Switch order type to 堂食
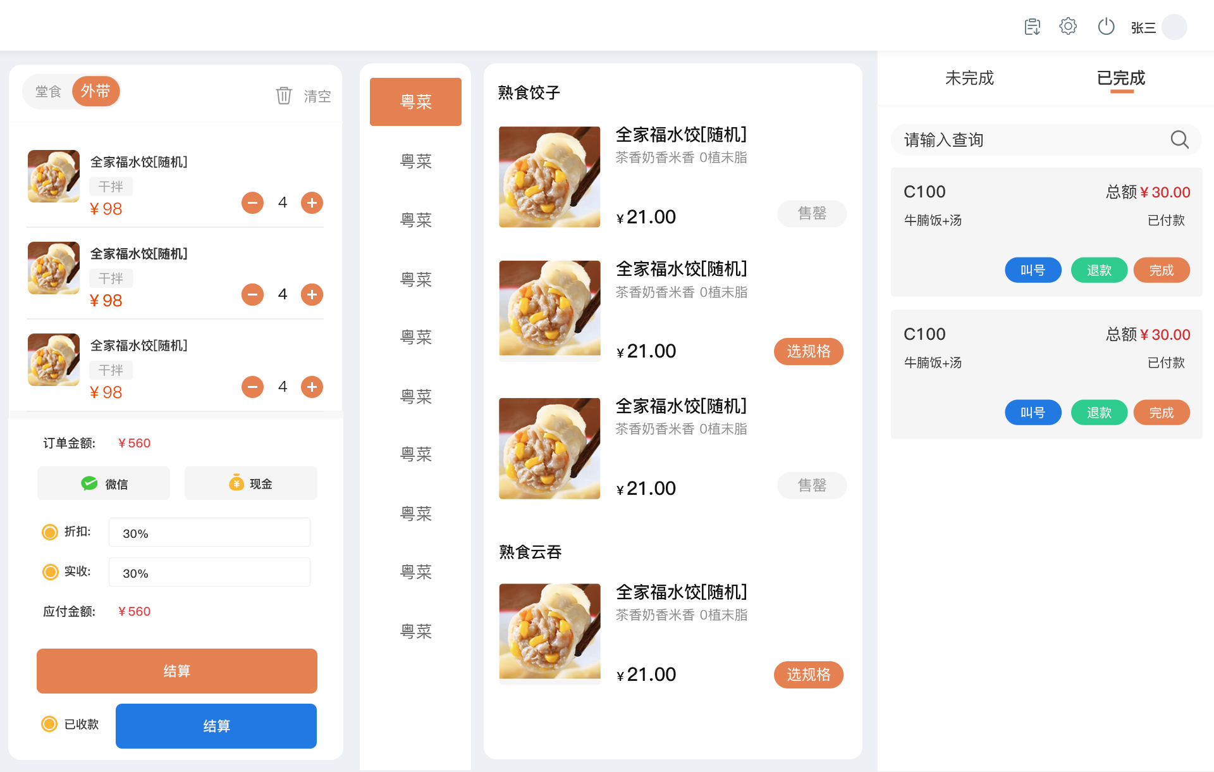1214x772 pixels. click(x=48, y=92)
